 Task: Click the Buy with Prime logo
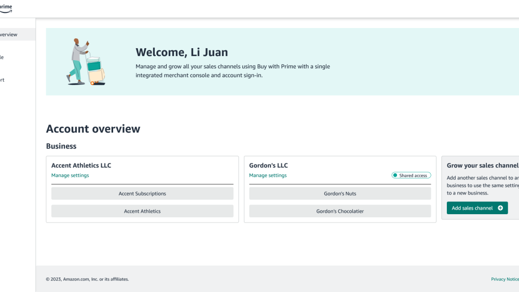click(x=6, y=8)
